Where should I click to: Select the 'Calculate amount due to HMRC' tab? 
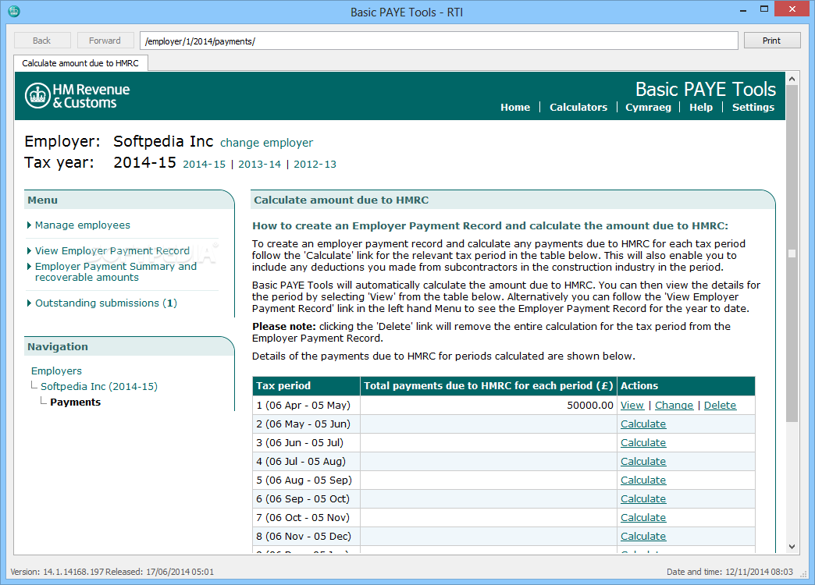tap(80, 63)
